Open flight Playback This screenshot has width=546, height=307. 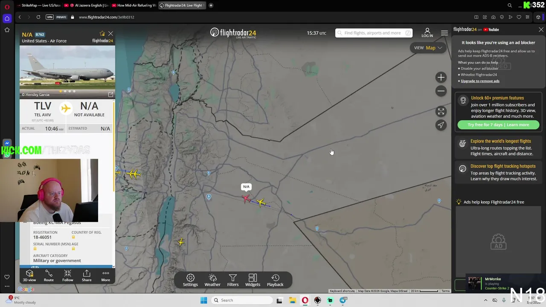[275, 280]
